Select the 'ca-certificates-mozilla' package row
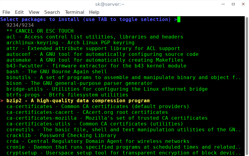249x156 pixels. pos(107,118)
